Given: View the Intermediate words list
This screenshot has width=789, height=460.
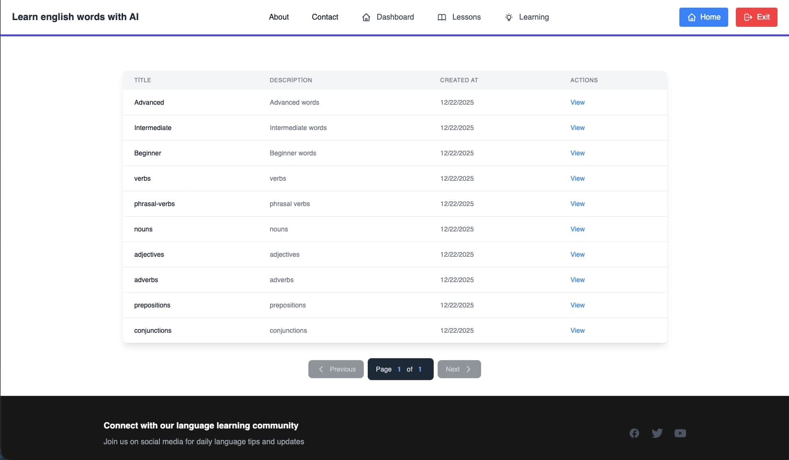Looking at the screenshot, I should coord(577,128).
